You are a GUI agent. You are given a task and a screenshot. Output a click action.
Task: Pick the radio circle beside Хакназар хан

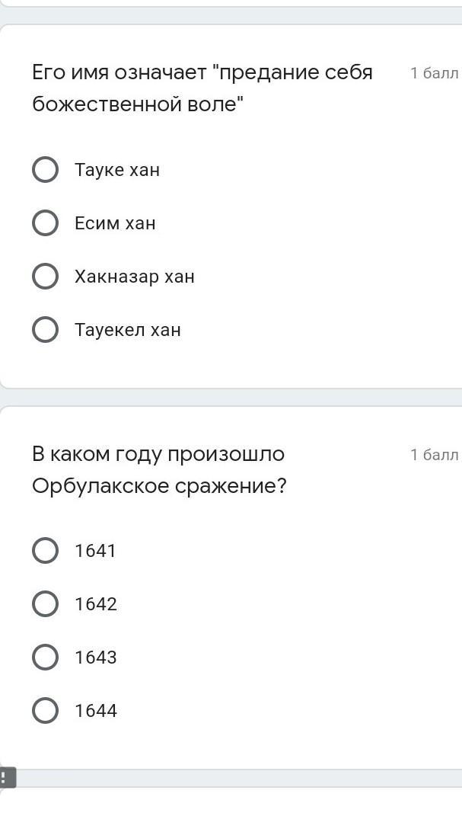45,277
